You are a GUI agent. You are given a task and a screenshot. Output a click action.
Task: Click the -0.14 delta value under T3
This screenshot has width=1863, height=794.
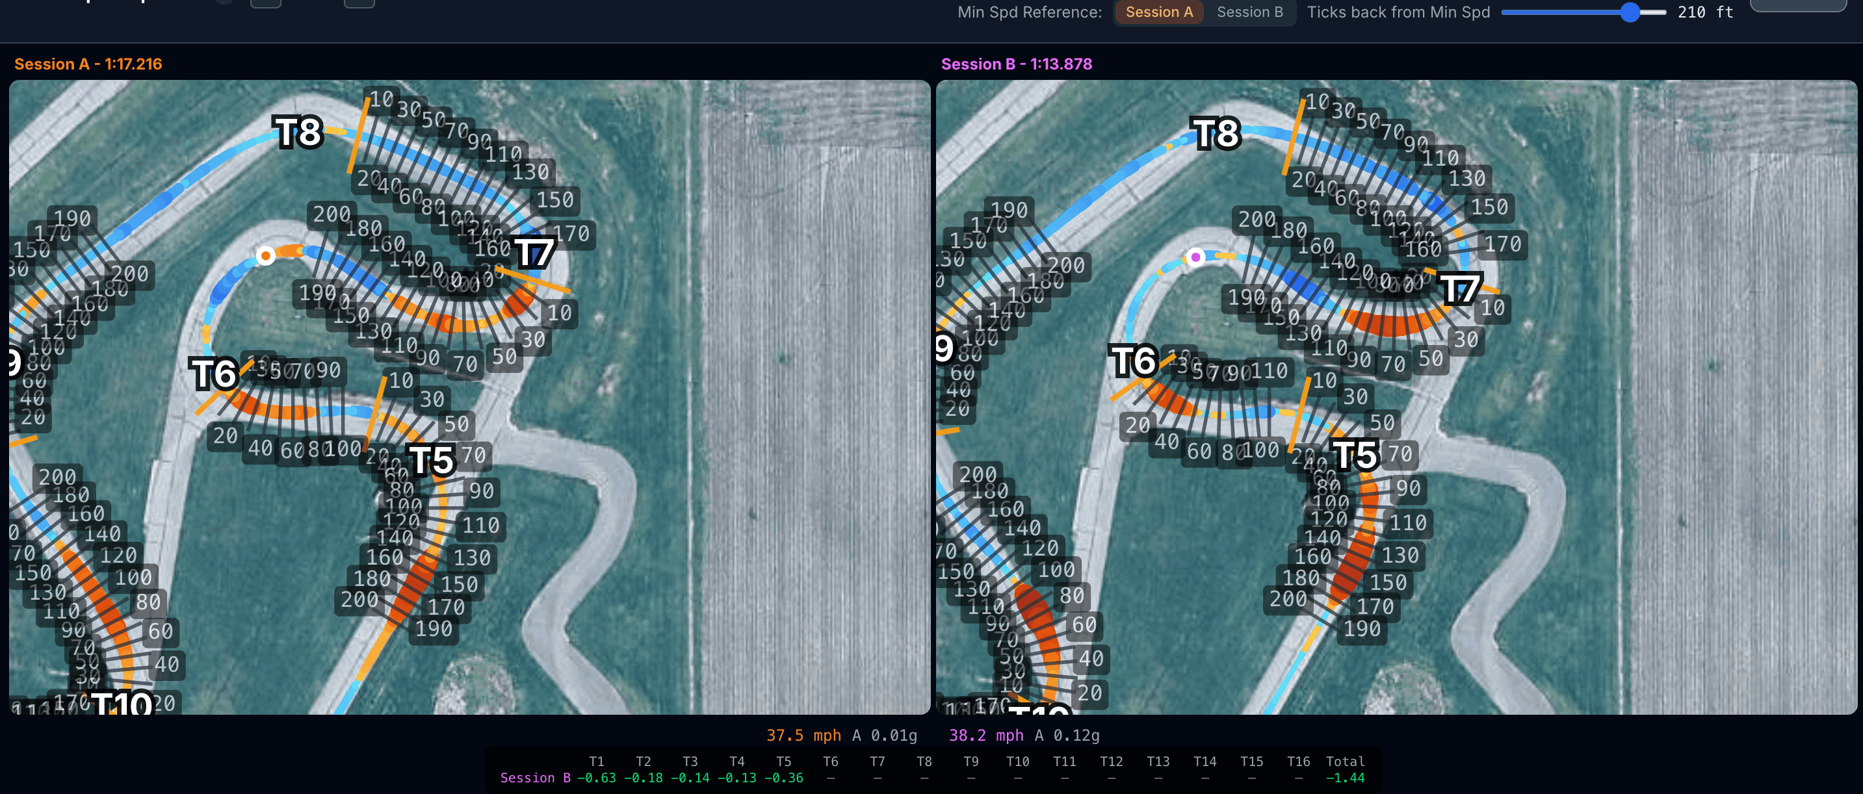690,778
